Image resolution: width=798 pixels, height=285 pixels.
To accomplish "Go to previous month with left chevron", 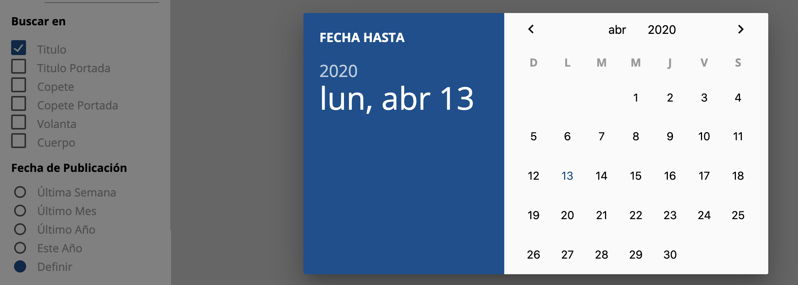I will click(531, 29).
